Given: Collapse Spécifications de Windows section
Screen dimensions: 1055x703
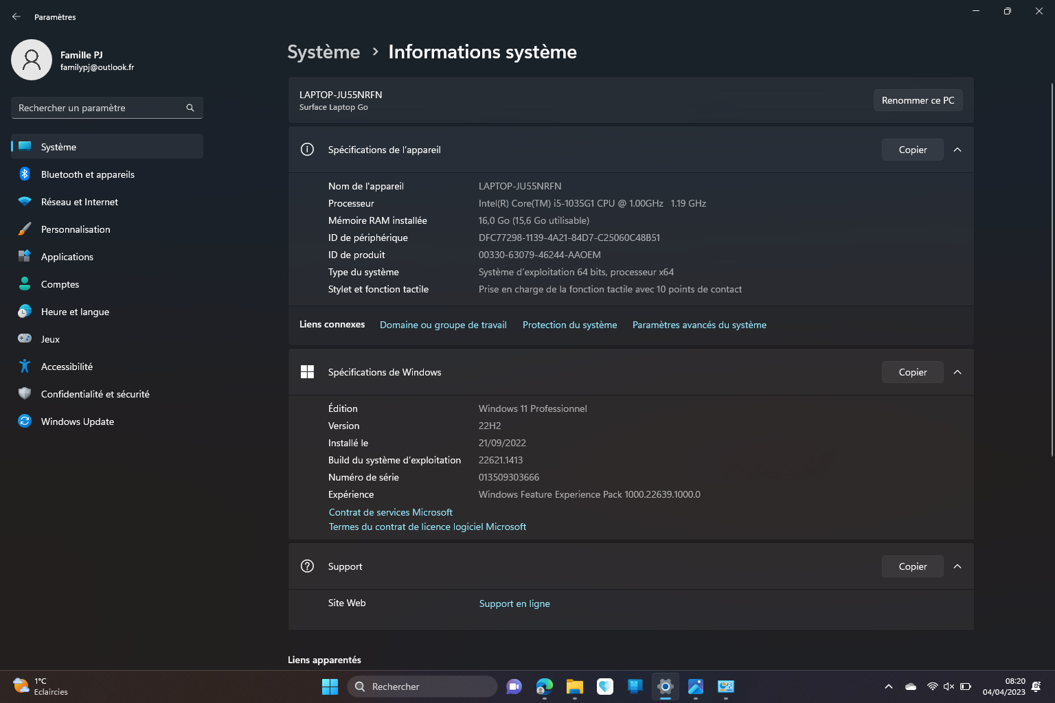Looking at the screenshot, I should click(x=957, y=372).
